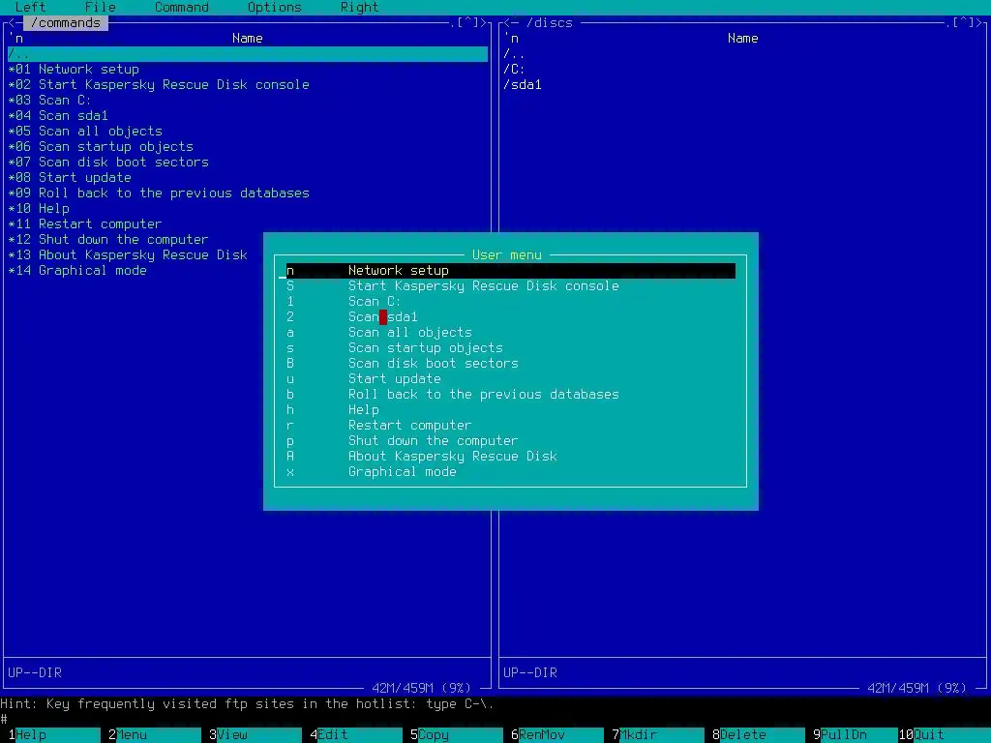Click the /commands path label of left panel
This screenshot has height=743, width=991.
(66, 23)
